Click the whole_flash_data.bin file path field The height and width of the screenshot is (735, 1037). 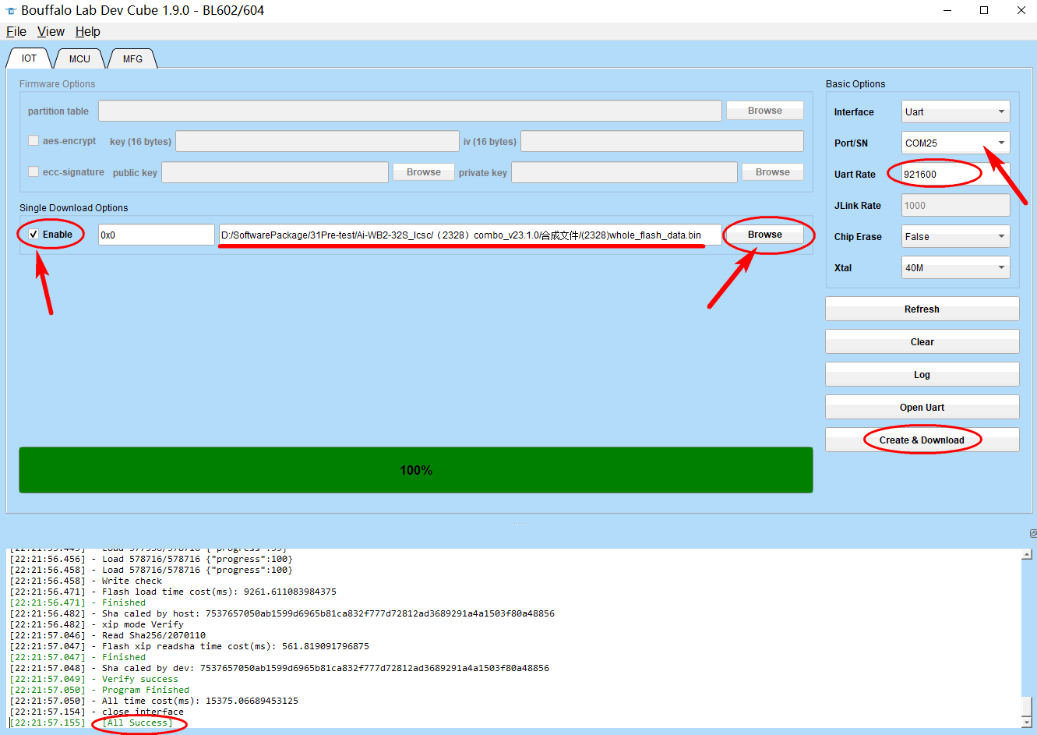(x=470, y=235)
